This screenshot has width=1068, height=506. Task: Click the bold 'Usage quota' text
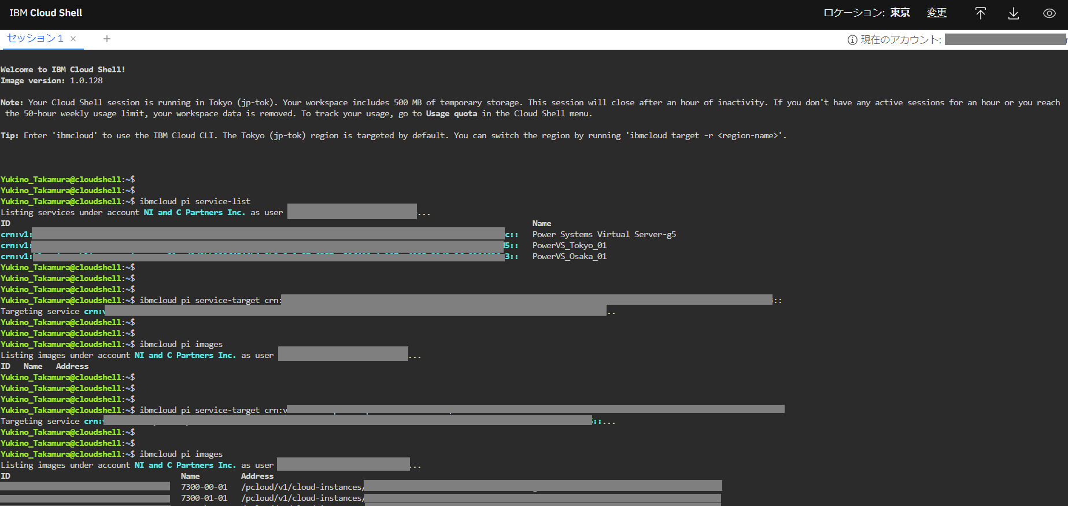pos(451,113)
